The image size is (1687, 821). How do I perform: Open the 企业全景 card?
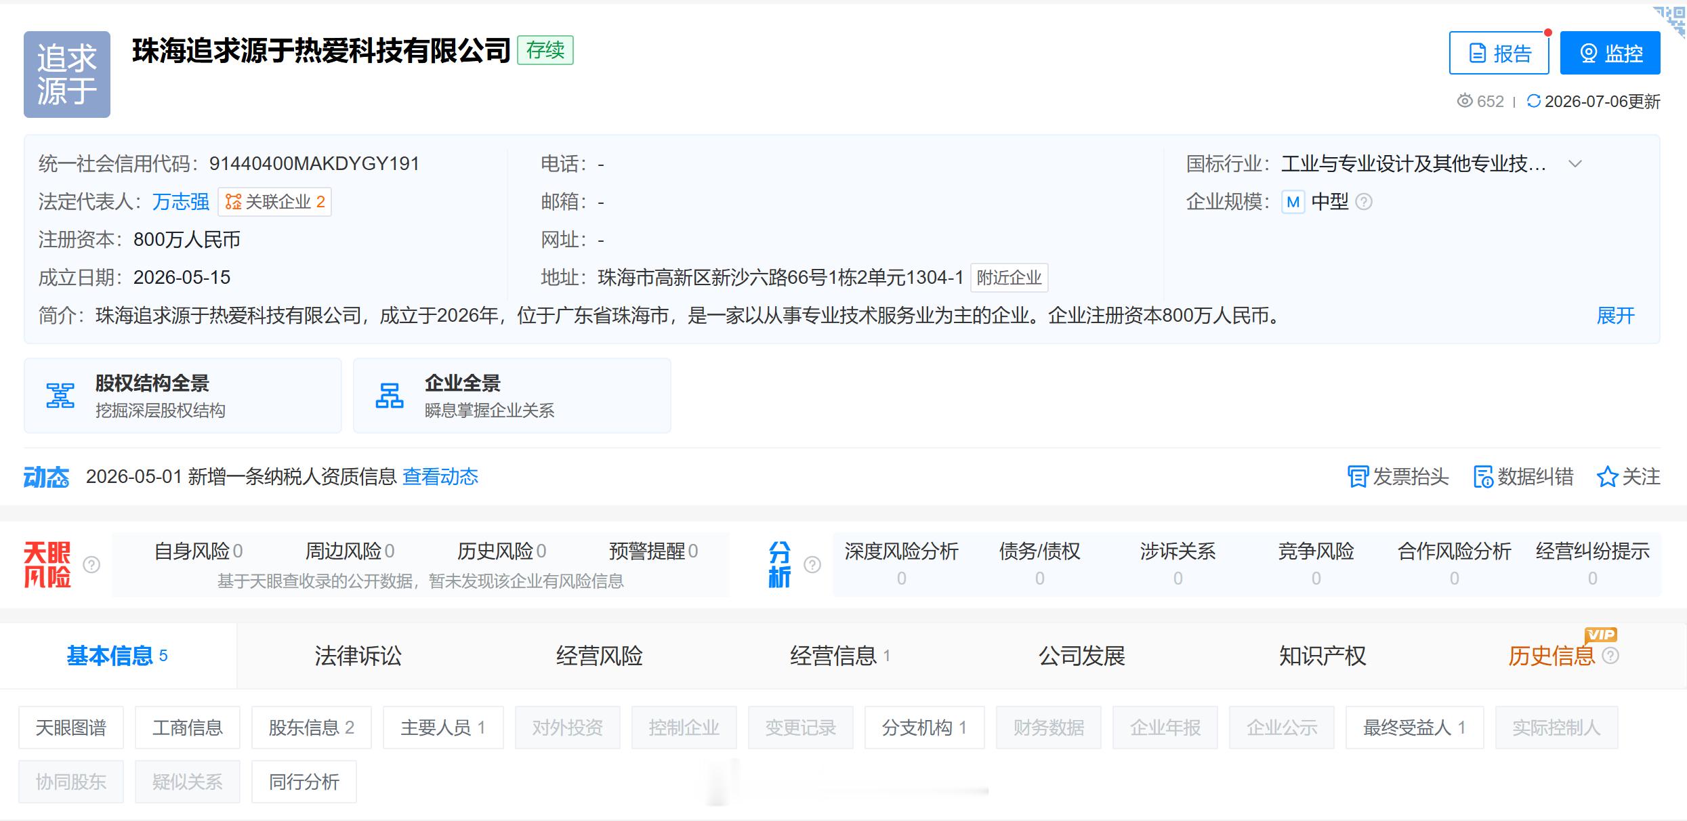(512, 396)
